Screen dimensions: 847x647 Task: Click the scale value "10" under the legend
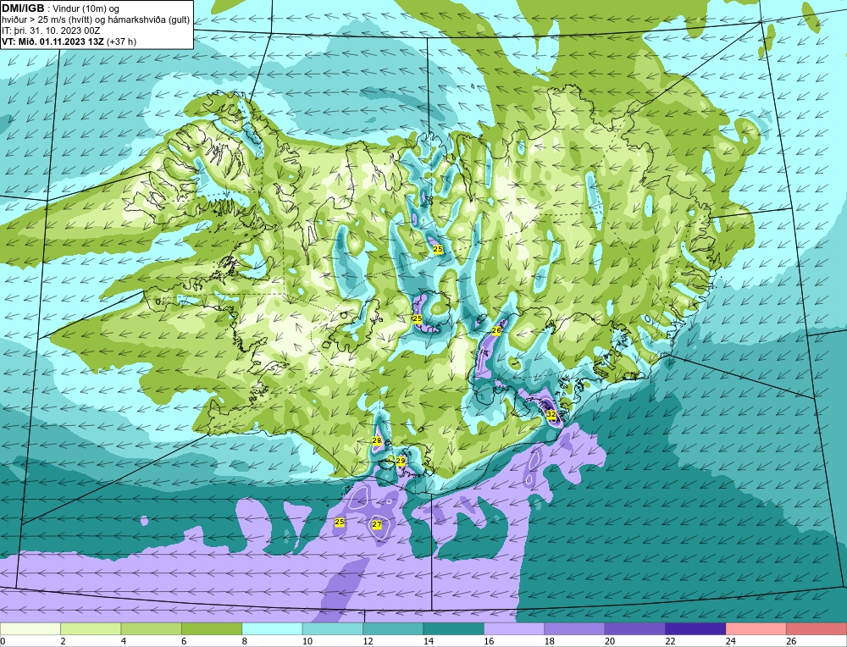(x=307, y=641)
